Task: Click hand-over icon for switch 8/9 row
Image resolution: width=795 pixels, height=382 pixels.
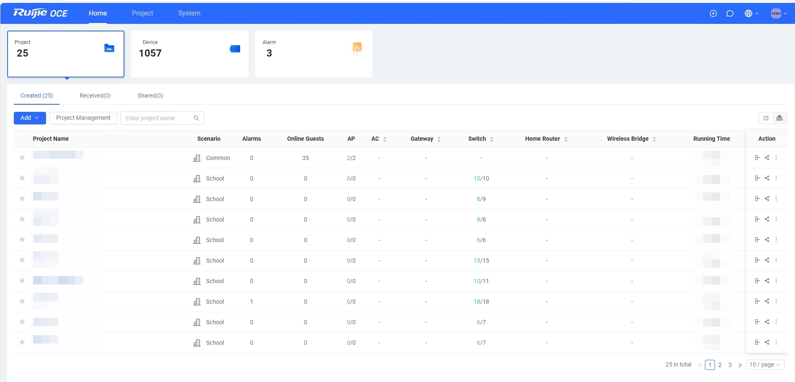Action: click(757, 199)
